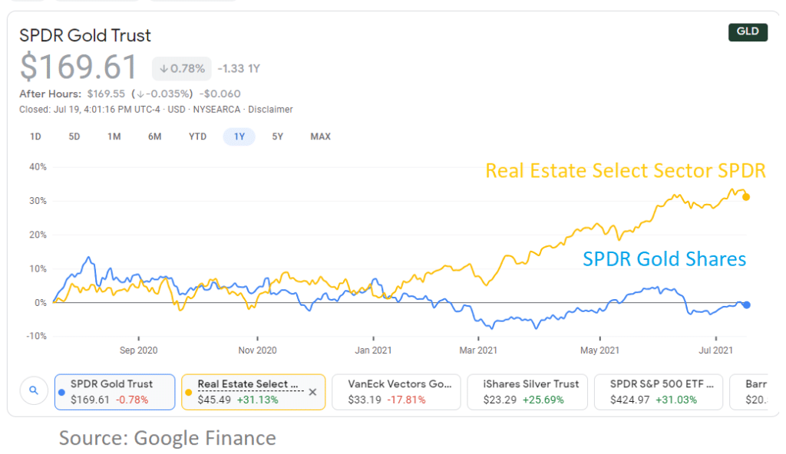
Task: Choose the YTD range tab
Action: pyautogui.click(x=197, y=137)
